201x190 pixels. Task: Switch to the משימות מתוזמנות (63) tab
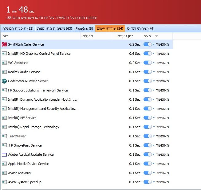55,28
